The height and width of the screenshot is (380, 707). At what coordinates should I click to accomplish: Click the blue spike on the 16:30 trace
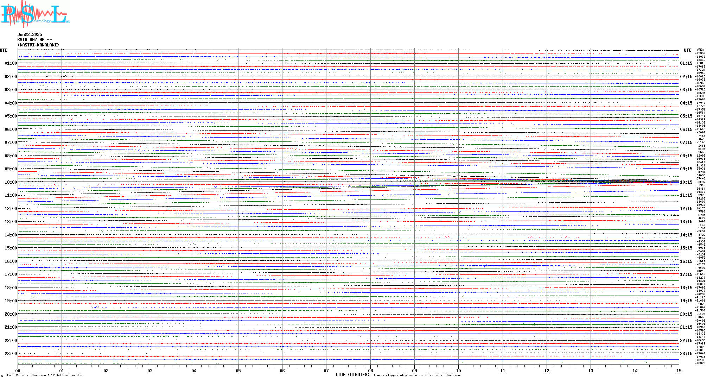486,265
